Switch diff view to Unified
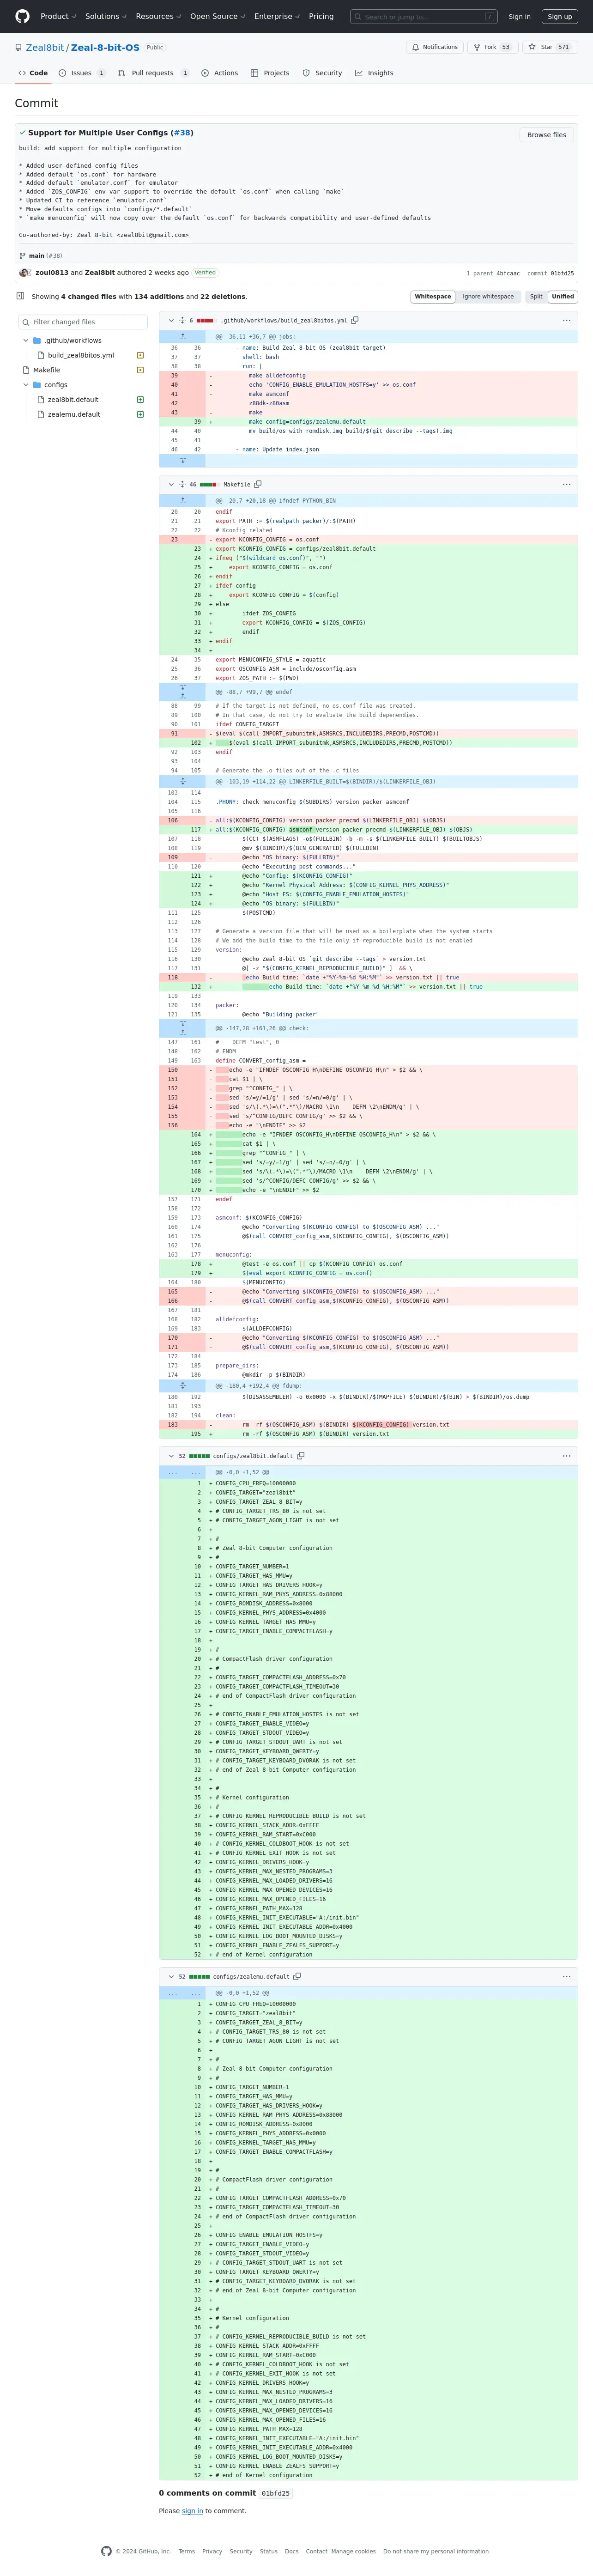The image size is (593, 2576). pyautogui.click(x=563, y=296)
